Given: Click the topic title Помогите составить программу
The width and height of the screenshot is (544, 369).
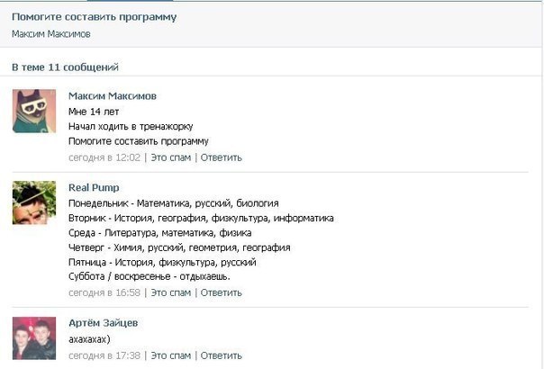Looking at the screenshot, I should click(94, 17).
